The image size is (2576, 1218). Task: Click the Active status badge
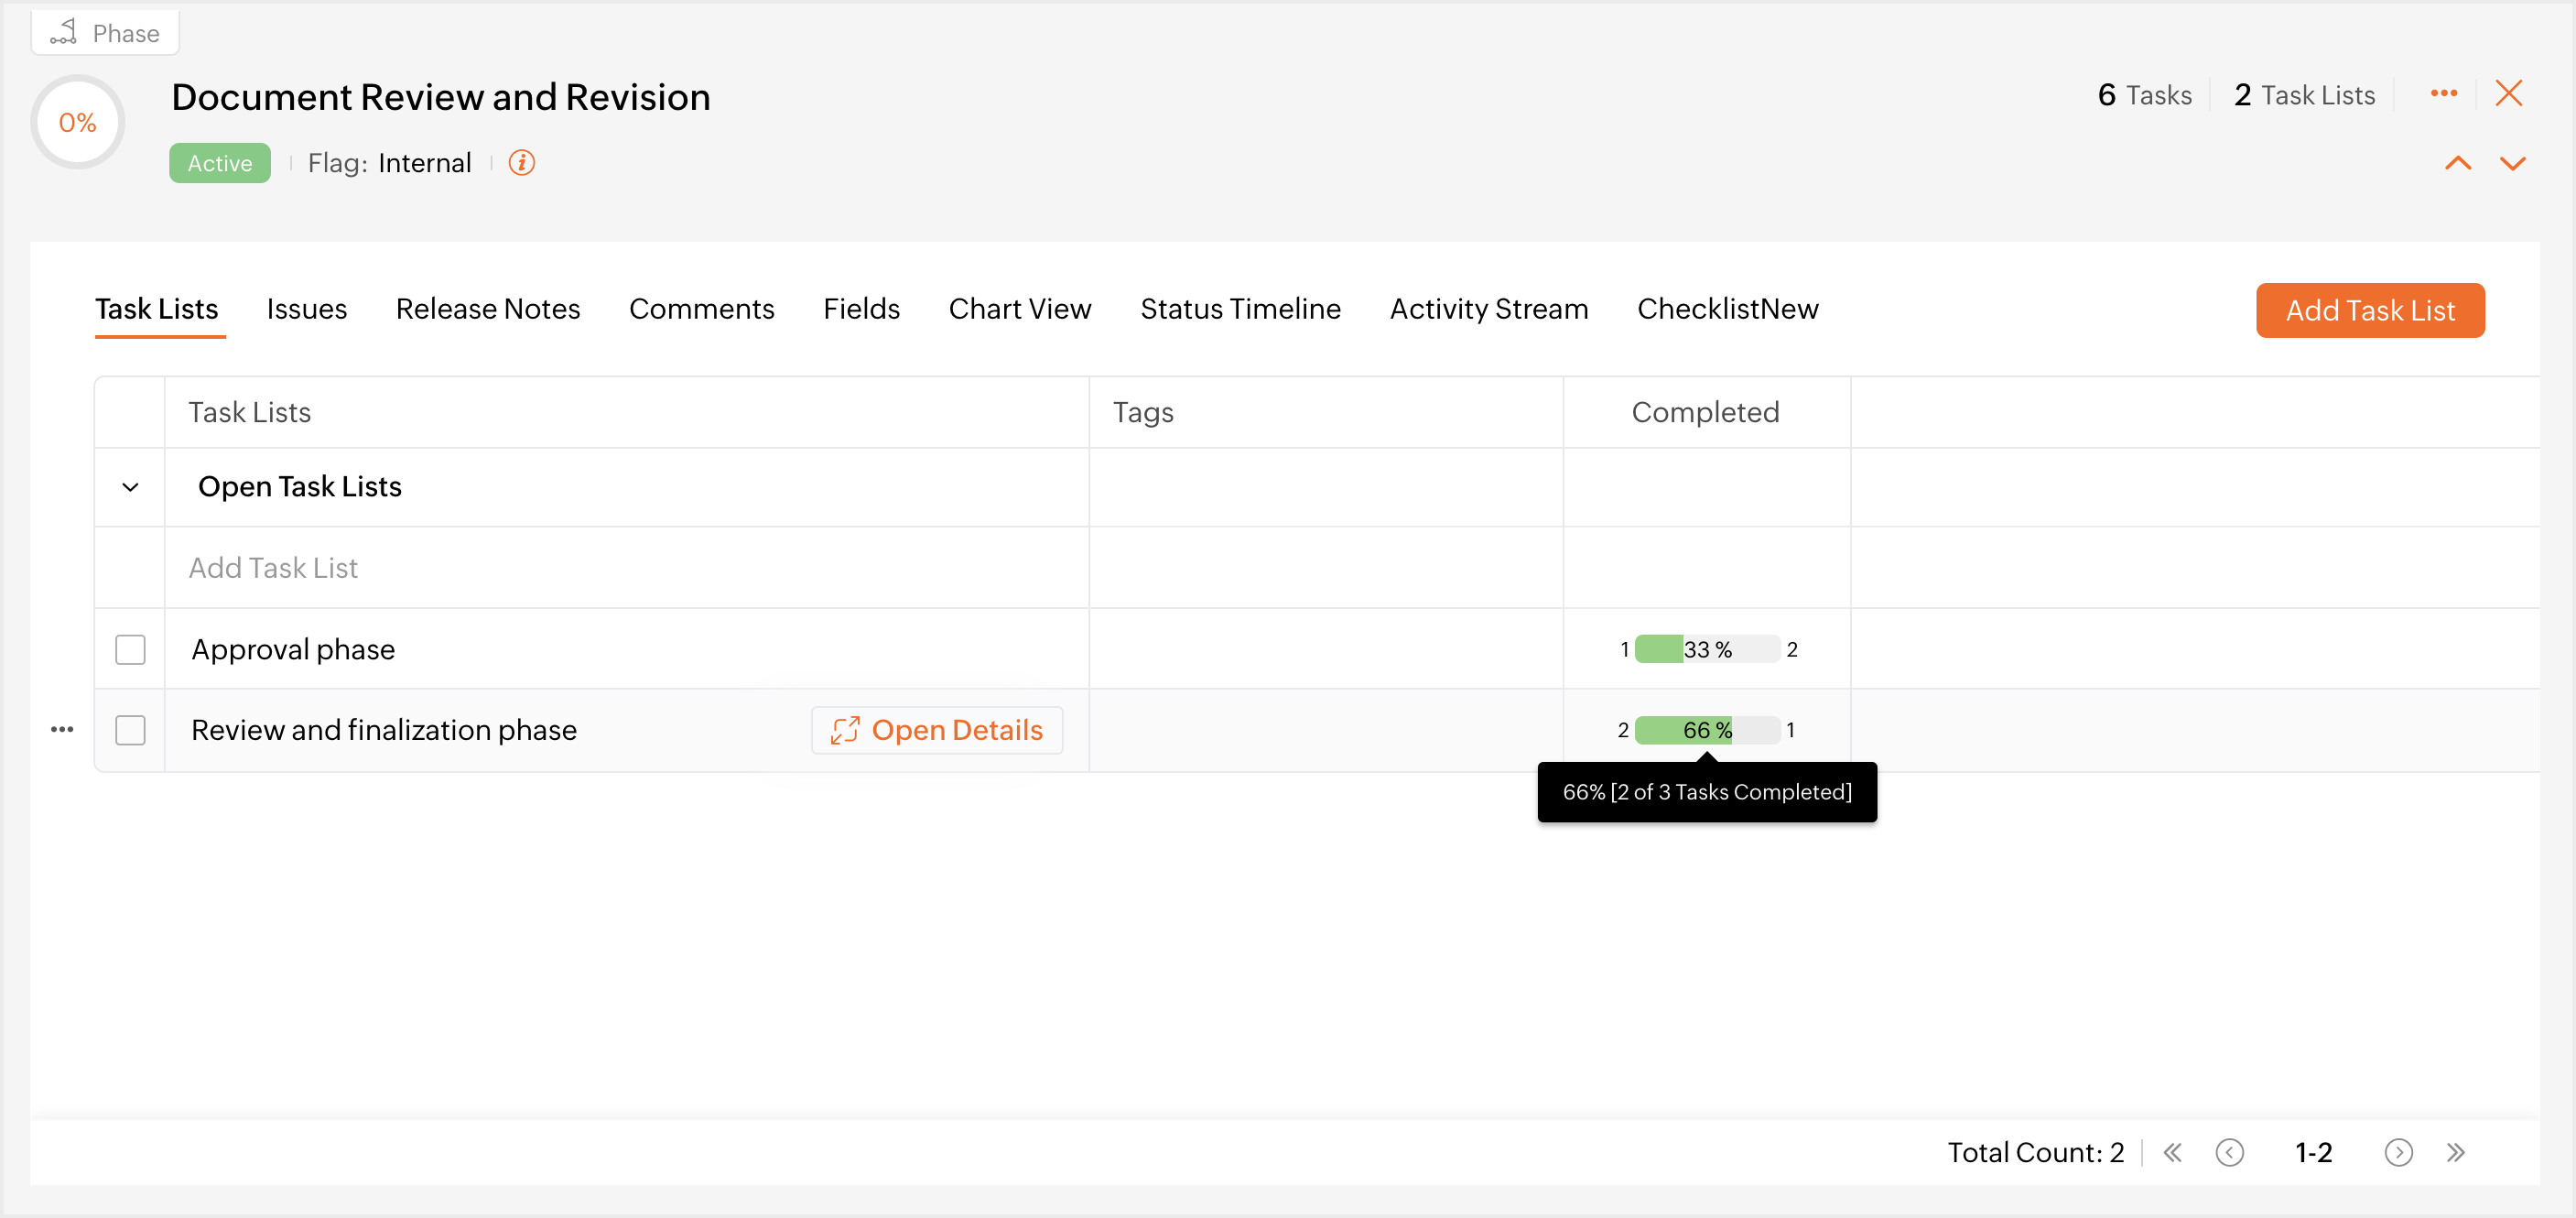[220, 163]
